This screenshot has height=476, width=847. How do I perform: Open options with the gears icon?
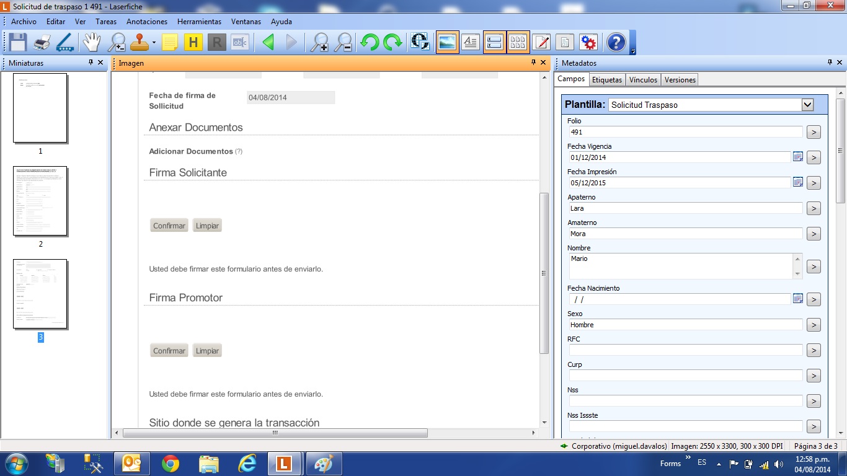tap(588, 42)
